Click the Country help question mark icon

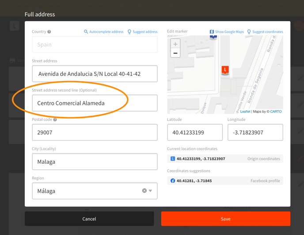[49, 32]
